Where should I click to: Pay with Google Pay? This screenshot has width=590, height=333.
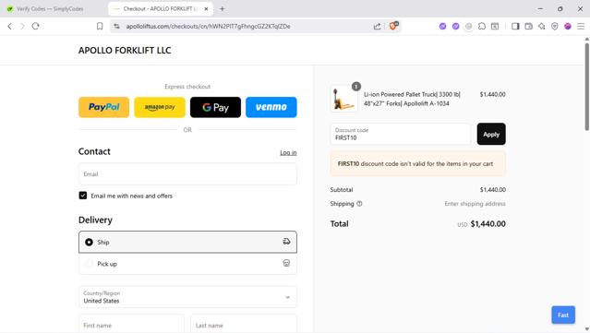215,107
